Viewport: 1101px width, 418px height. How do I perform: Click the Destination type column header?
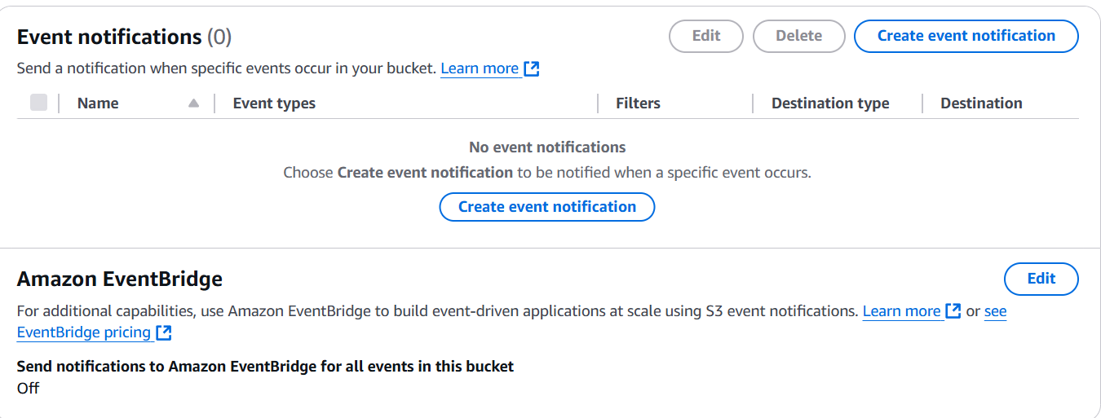point(830,103)
